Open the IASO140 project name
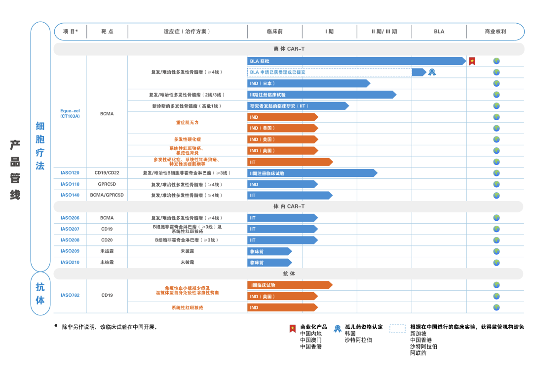This screenshot has width=533, height=375. click(70, 195)
